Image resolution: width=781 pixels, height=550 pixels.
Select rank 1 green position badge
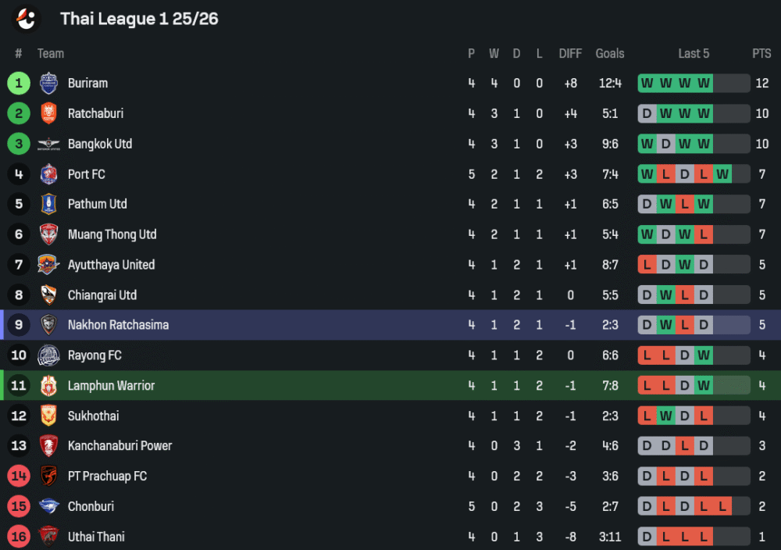tap(19, 83)
